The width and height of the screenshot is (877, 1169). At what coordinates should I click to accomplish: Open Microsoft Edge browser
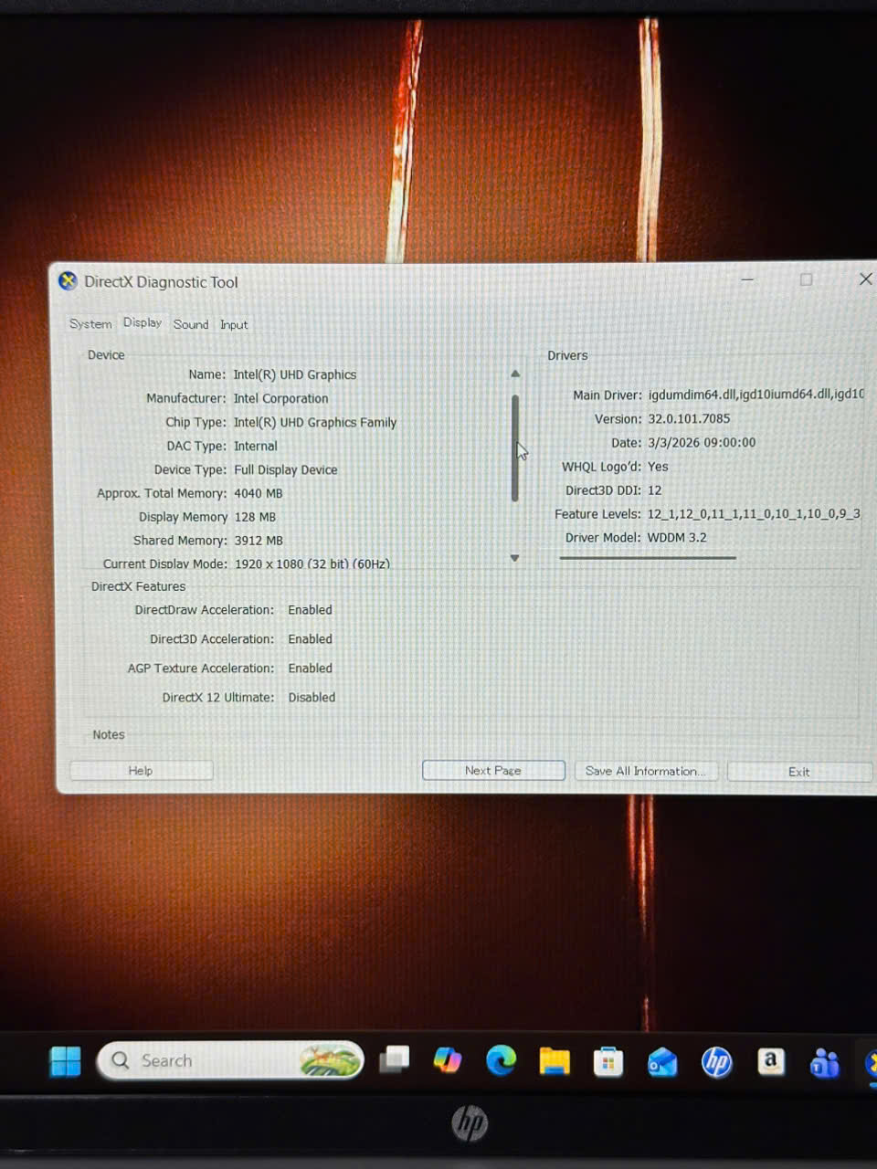point(501,1060)
